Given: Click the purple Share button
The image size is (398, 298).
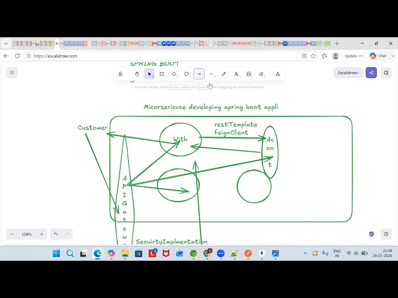Looking at the screenshot, I should coord(371,73).
